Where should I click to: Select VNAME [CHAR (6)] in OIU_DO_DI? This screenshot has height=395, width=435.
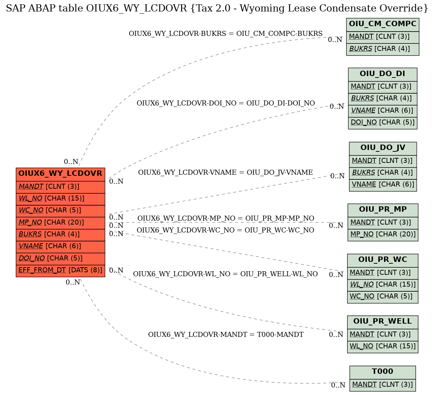pyautogui.click(x=383, y=111)
